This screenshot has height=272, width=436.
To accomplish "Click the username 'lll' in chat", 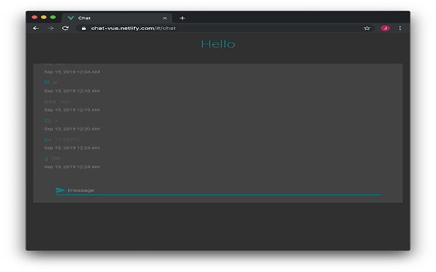I will click(46, 82).
